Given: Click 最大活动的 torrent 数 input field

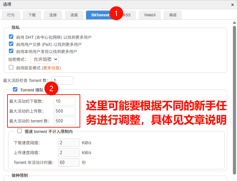Looking at the screenshot, I should pos(65,121).
